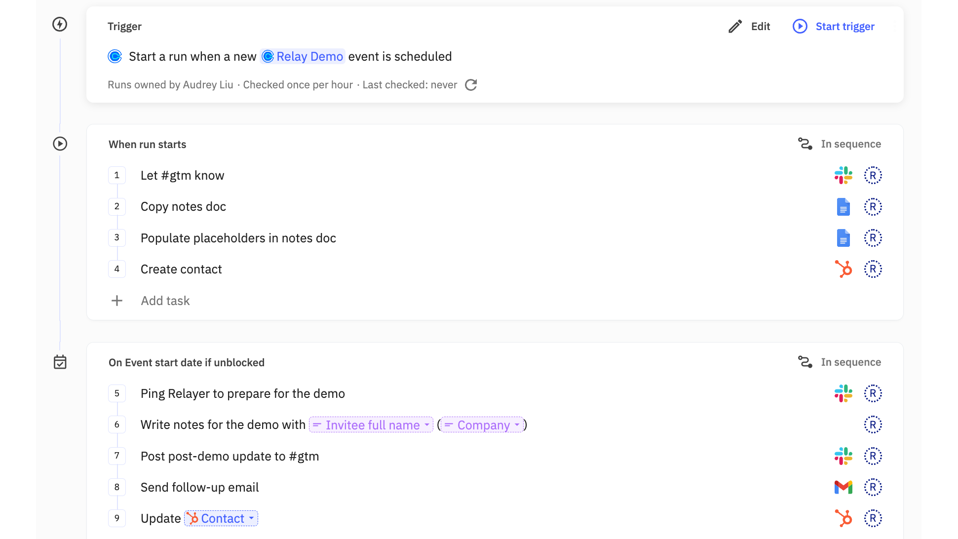This screenshot has width=958, height=539.
Task: Click the pencil Edit icon
Action: [x=735, y=27]
